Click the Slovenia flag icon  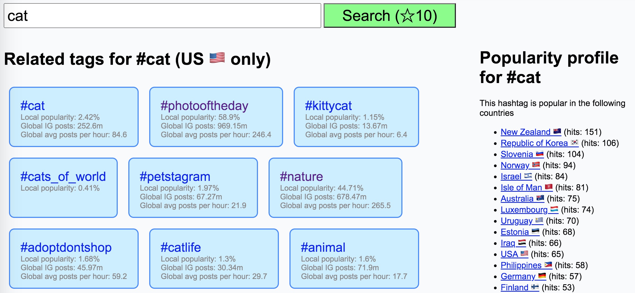[539, 154]
